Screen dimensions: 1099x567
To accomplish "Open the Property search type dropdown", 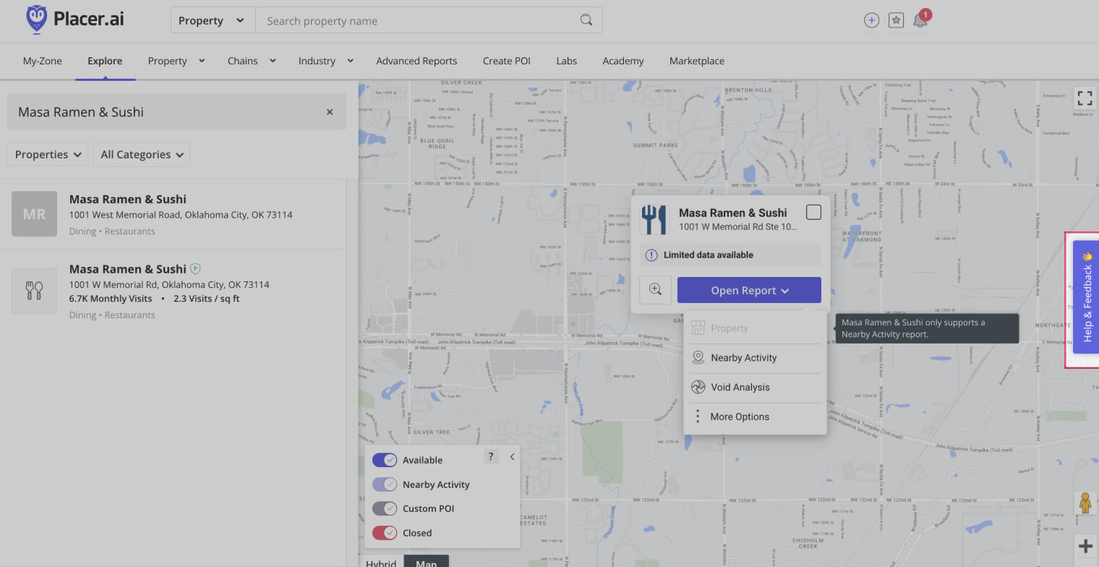I will point(213,20).
